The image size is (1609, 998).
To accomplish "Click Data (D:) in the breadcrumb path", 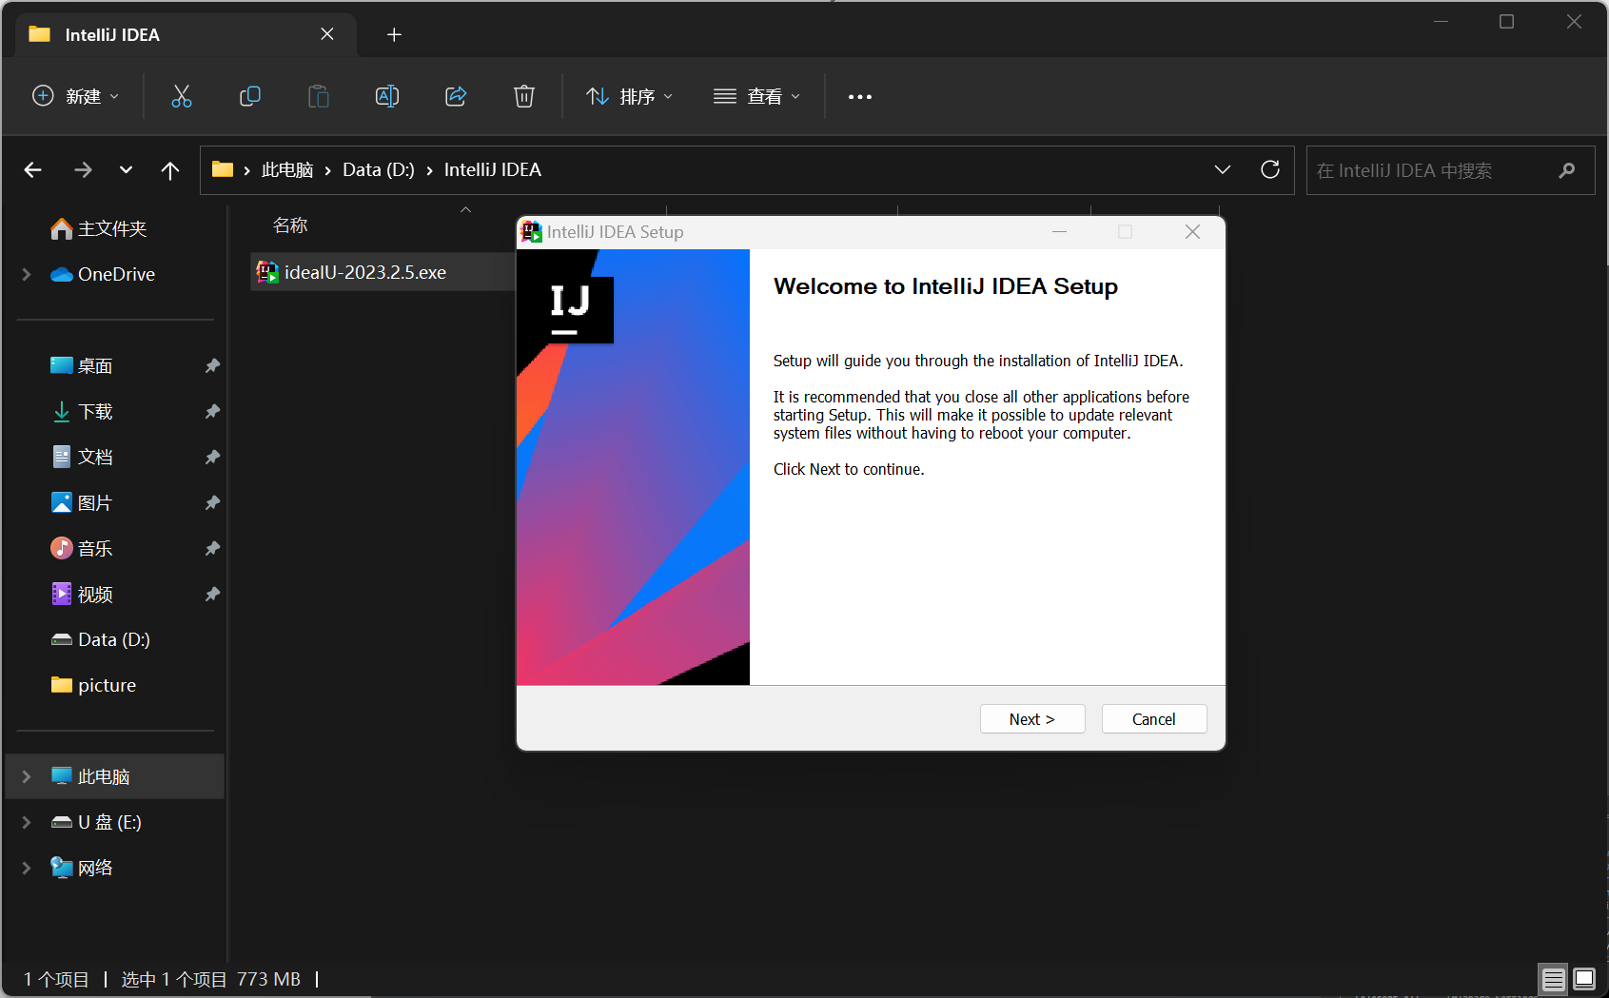I will 379,169.
